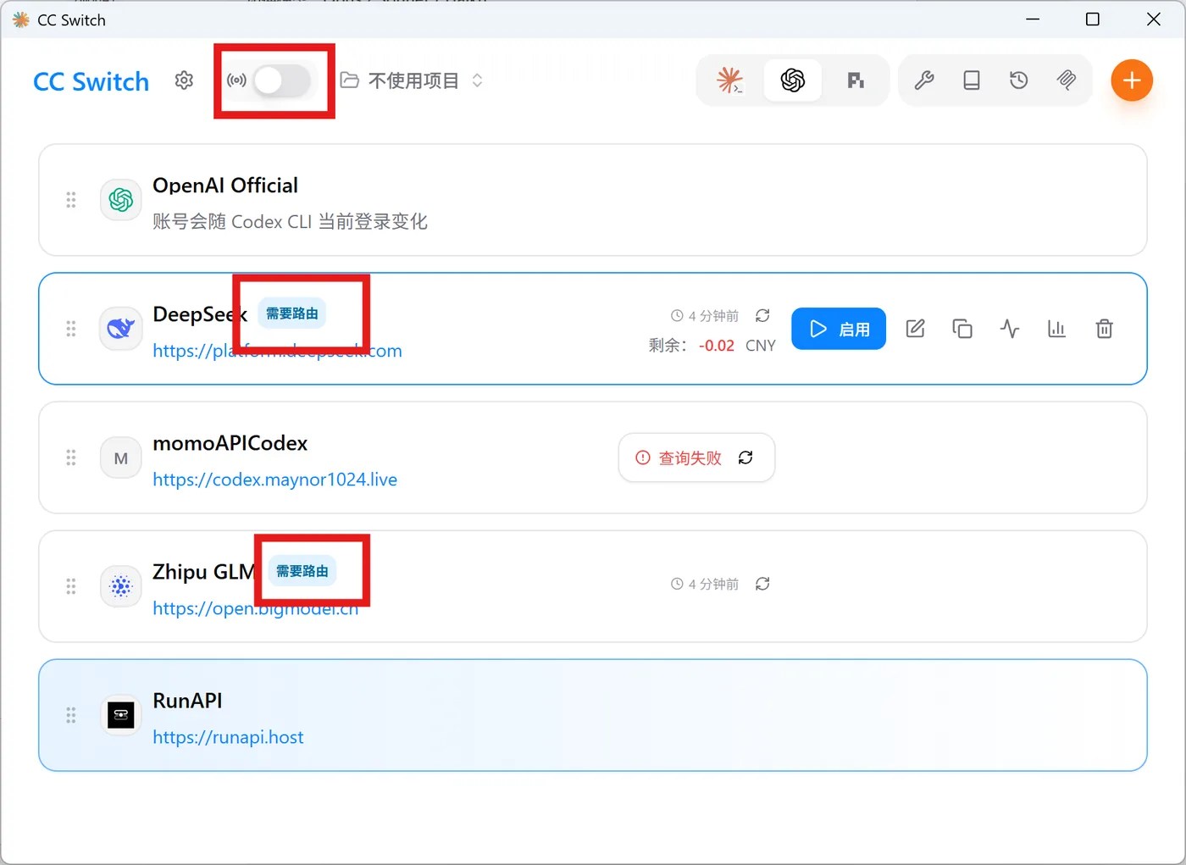Select the Codex (OpenAI logo) app tab
The height and width of the screenshot is (865, 1186).
[793, 80]
